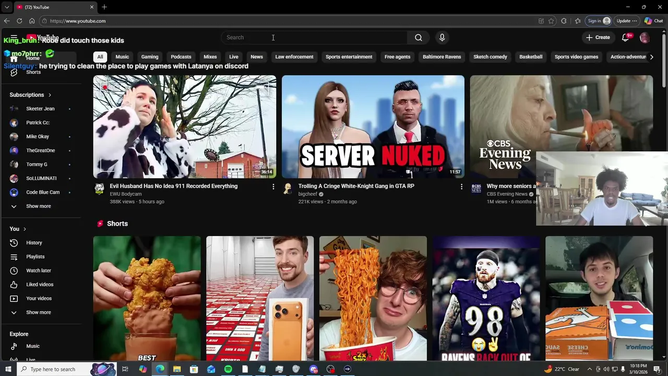This screenshot has width=668, height=376.
Task: Go to browser home page icon
Action: pyautogui.click(x=32, y=21)
